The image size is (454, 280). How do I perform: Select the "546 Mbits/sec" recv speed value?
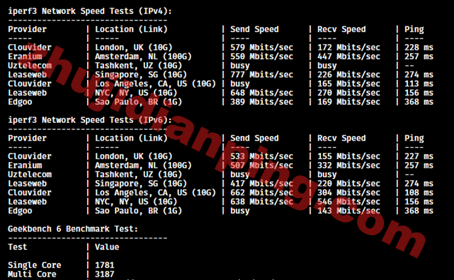coord(349,202)
